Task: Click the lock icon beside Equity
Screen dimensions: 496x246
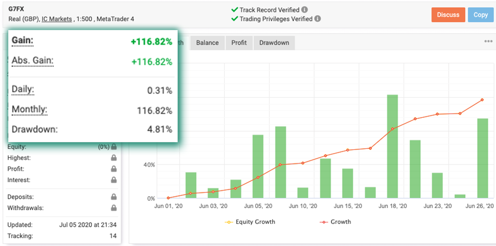Action: click(x=113, y=147)
